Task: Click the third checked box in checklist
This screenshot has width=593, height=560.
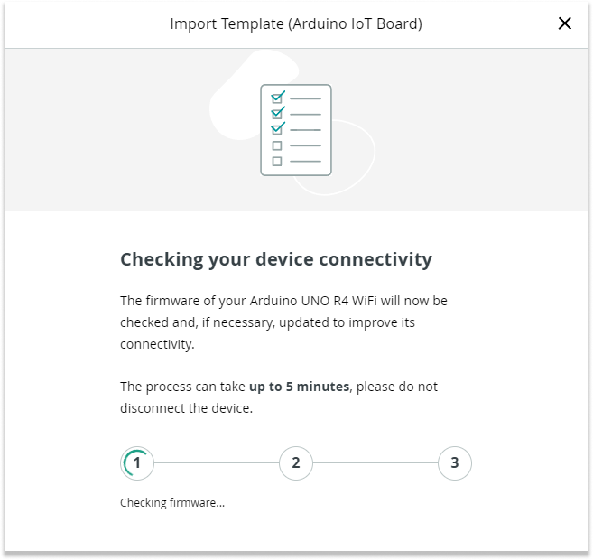Action: click(278, 129)
